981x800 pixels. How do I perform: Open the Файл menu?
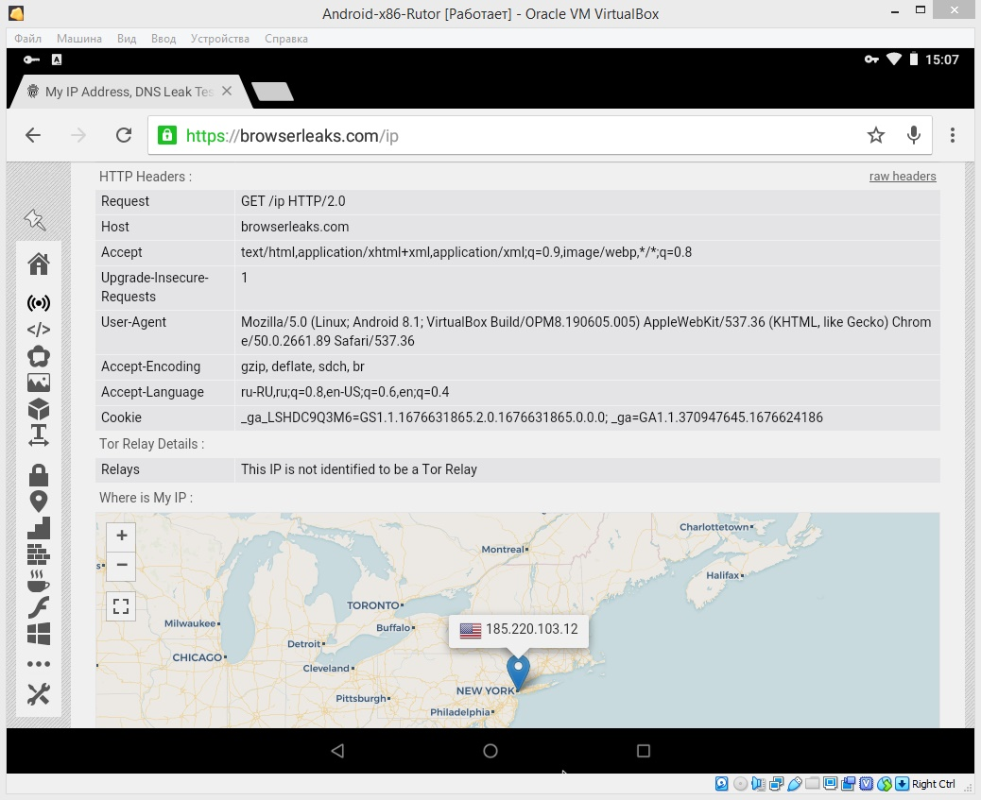pos(27,39)
